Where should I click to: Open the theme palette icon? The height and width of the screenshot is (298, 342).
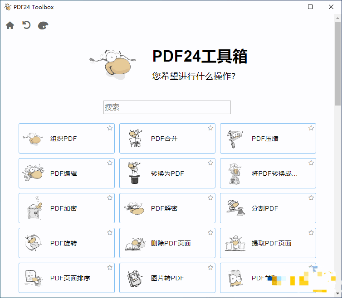43,25
